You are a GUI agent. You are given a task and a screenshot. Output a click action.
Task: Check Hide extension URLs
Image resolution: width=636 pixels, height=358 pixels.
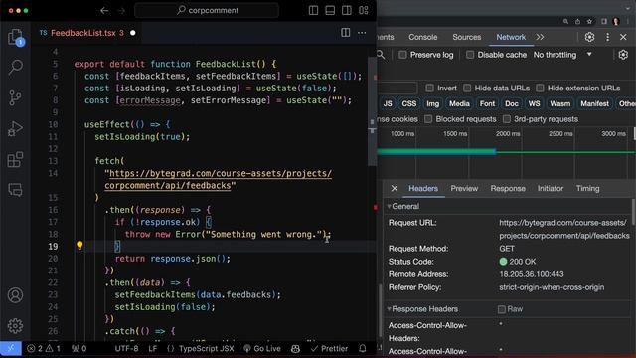click(540, 89)
